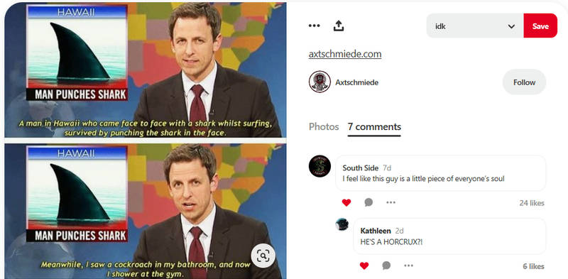The width and height of the screenshot is (568, 279).
Task: Click the dropdown chevron next to idk
Action: [511, 26]
